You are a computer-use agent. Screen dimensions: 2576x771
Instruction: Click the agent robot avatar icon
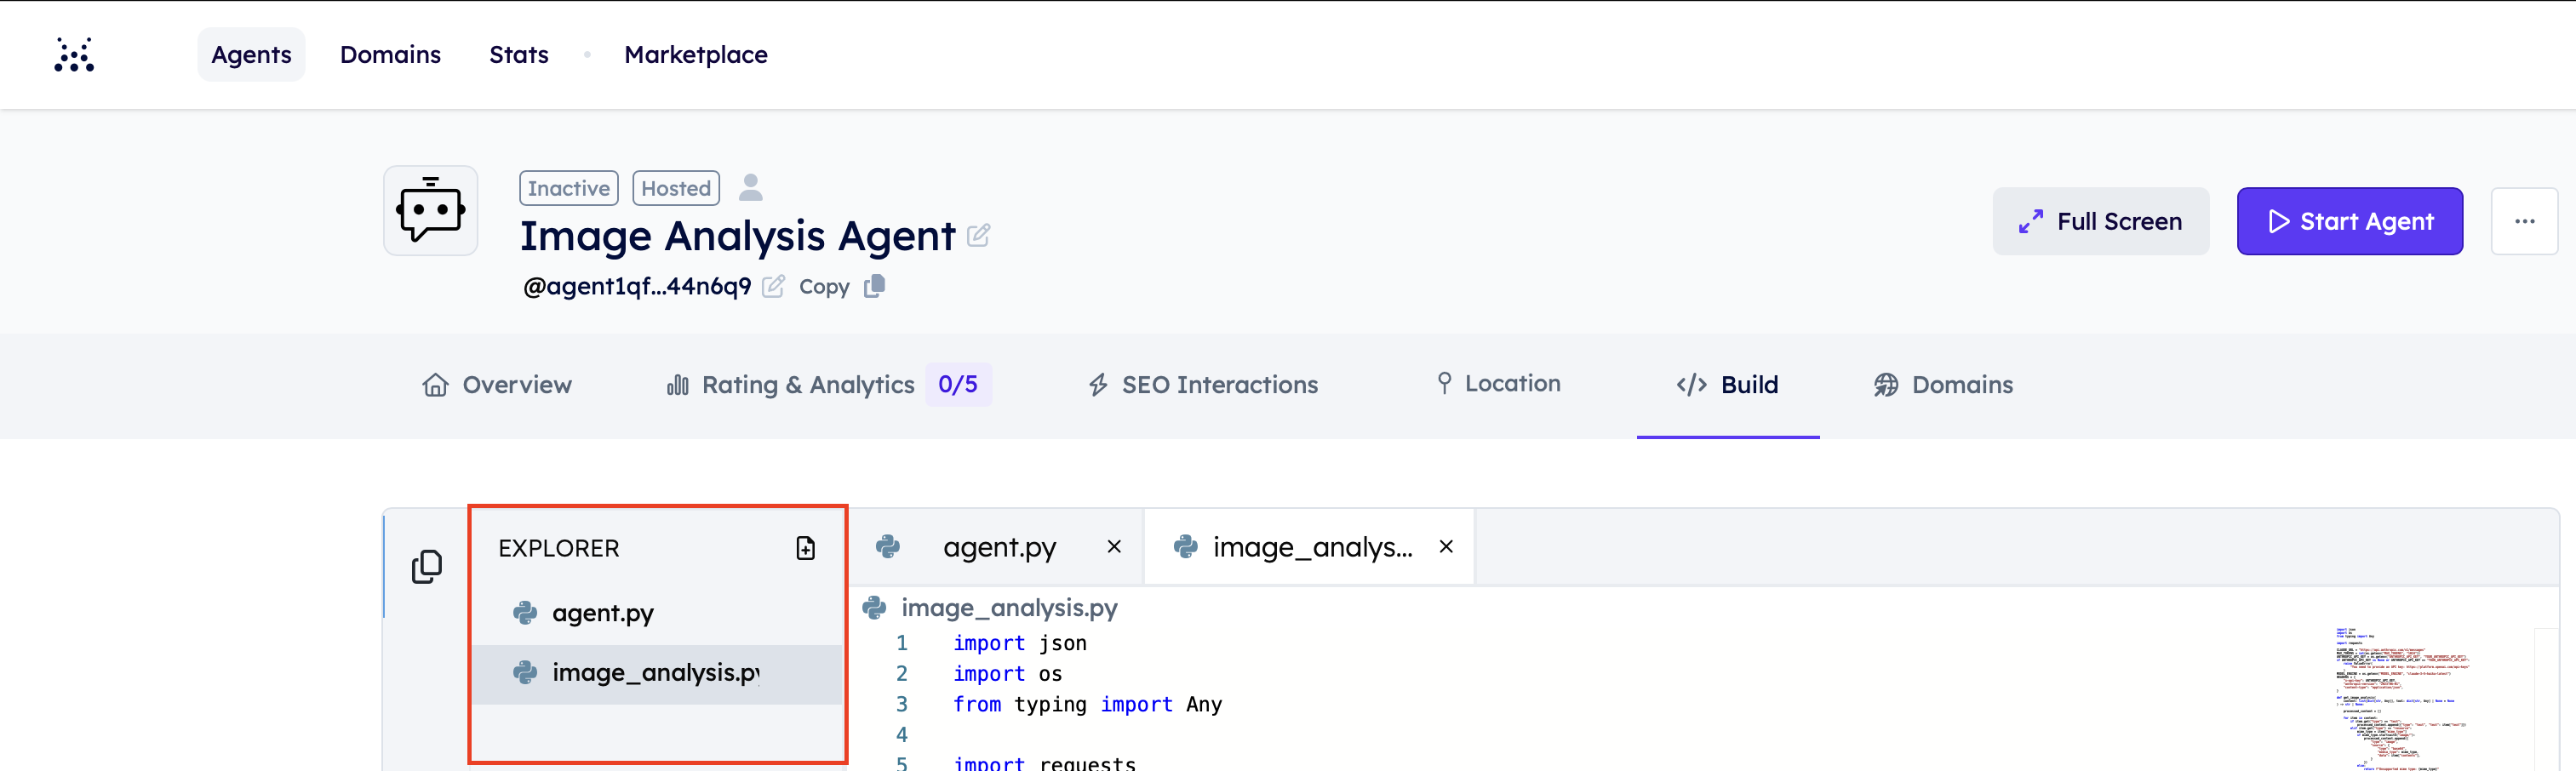430,211
